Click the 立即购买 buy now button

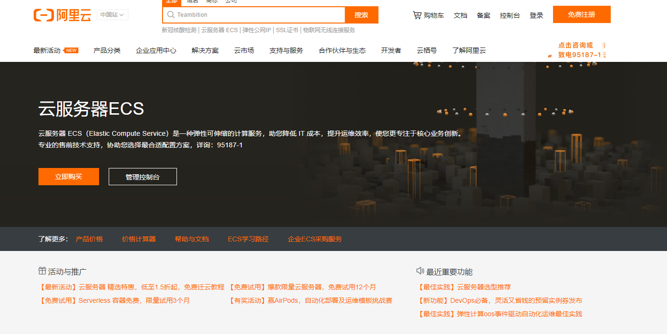pos(69,177)
